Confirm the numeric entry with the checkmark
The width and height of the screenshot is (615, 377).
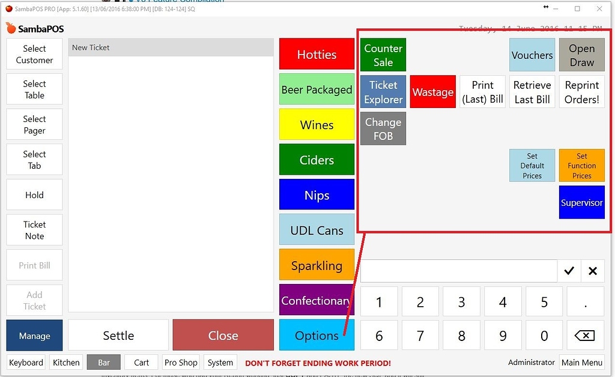tap(569, 271)
